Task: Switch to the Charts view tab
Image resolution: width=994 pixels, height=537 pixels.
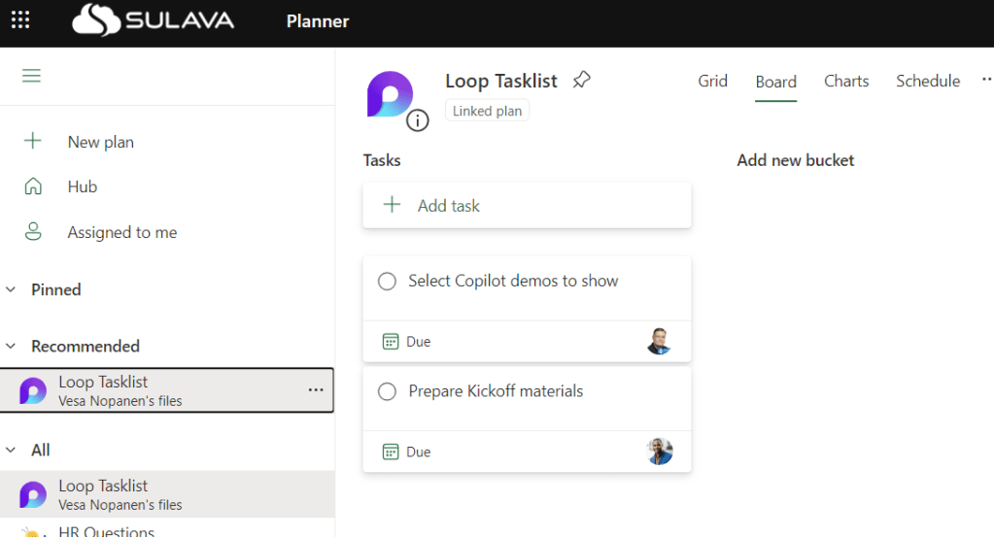Action: point(845,82)
